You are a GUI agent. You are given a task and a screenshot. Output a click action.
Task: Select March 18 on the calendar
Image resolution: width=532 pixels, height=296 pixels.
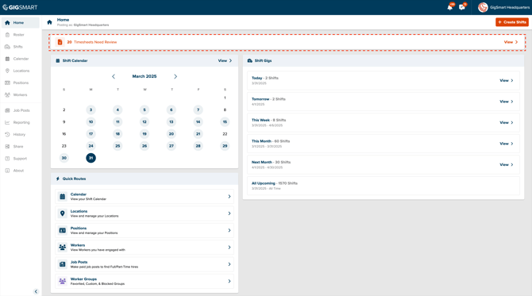click(118, 134)
